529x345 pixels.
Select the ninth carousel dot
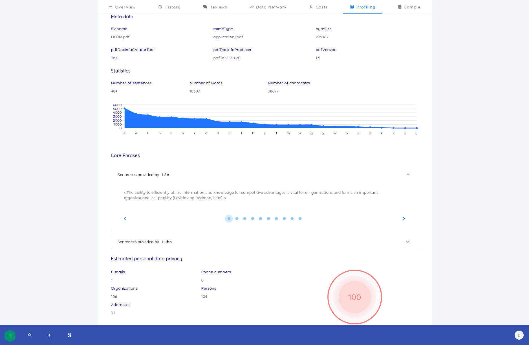(292, 219)
